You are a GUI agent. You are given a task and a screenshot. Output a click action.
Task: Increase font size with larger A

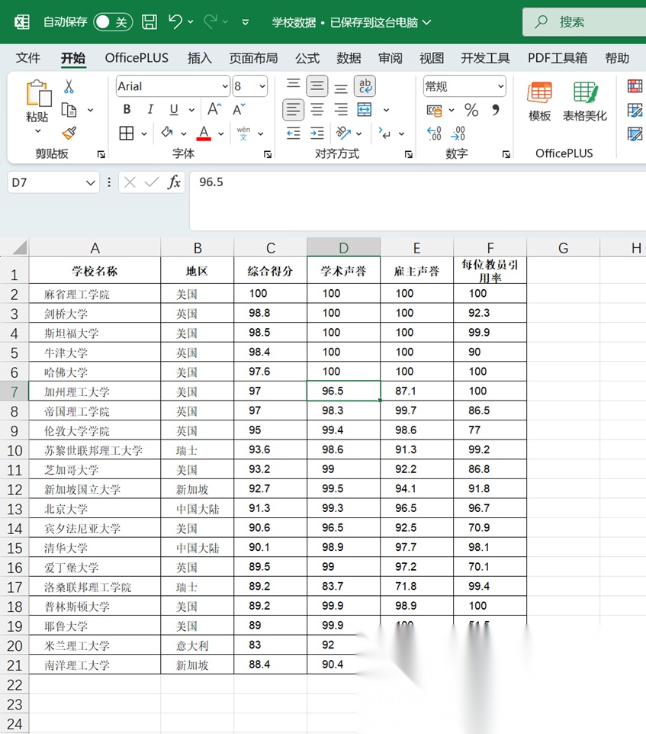pyautogui.click(x=214, y=110)
